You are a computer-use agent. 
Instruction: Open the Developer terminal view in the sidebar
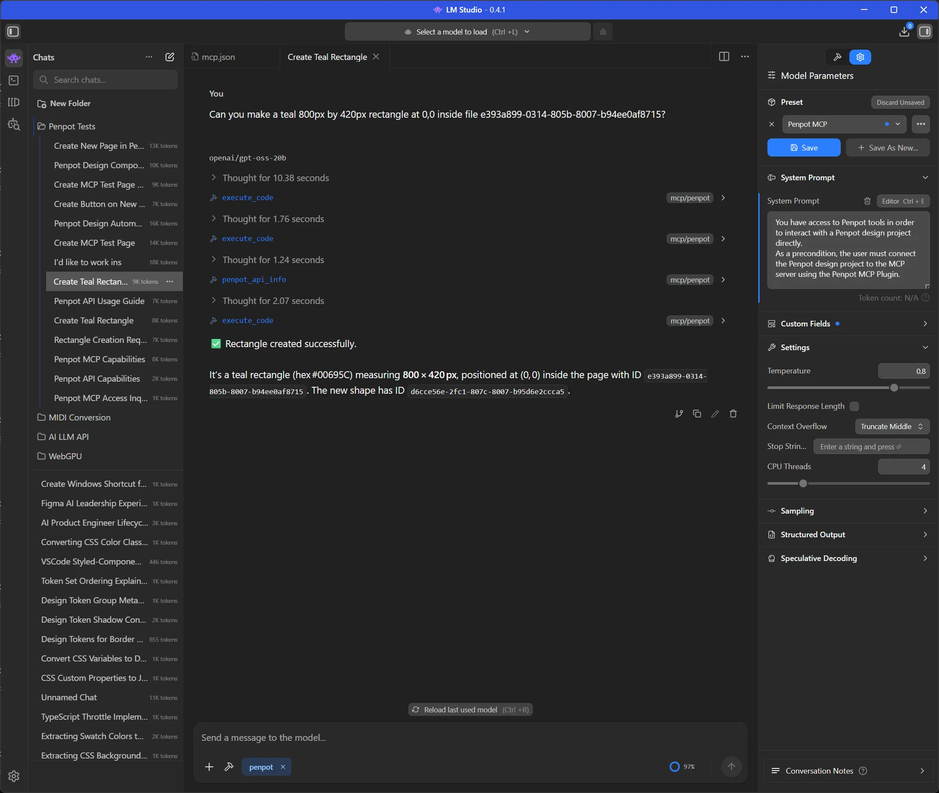point(13,81)
